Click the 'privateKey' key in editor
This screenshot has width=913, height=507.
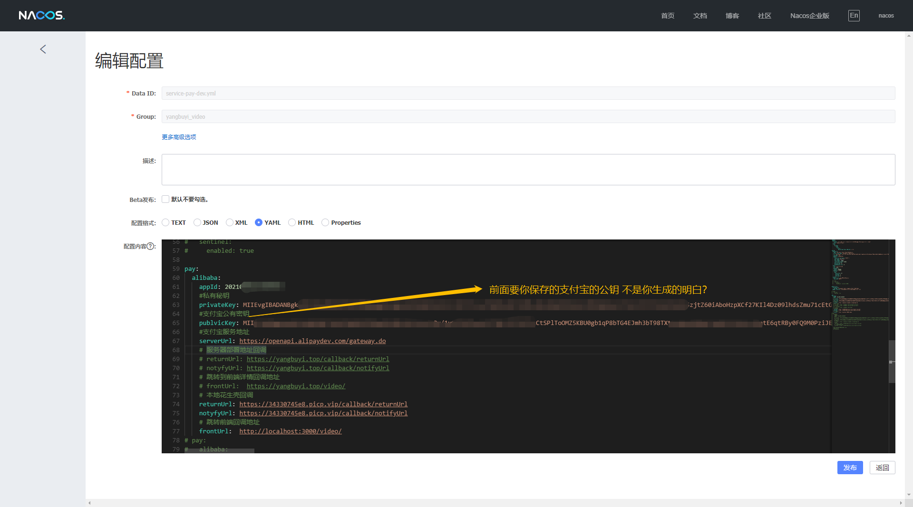(217, 305)
